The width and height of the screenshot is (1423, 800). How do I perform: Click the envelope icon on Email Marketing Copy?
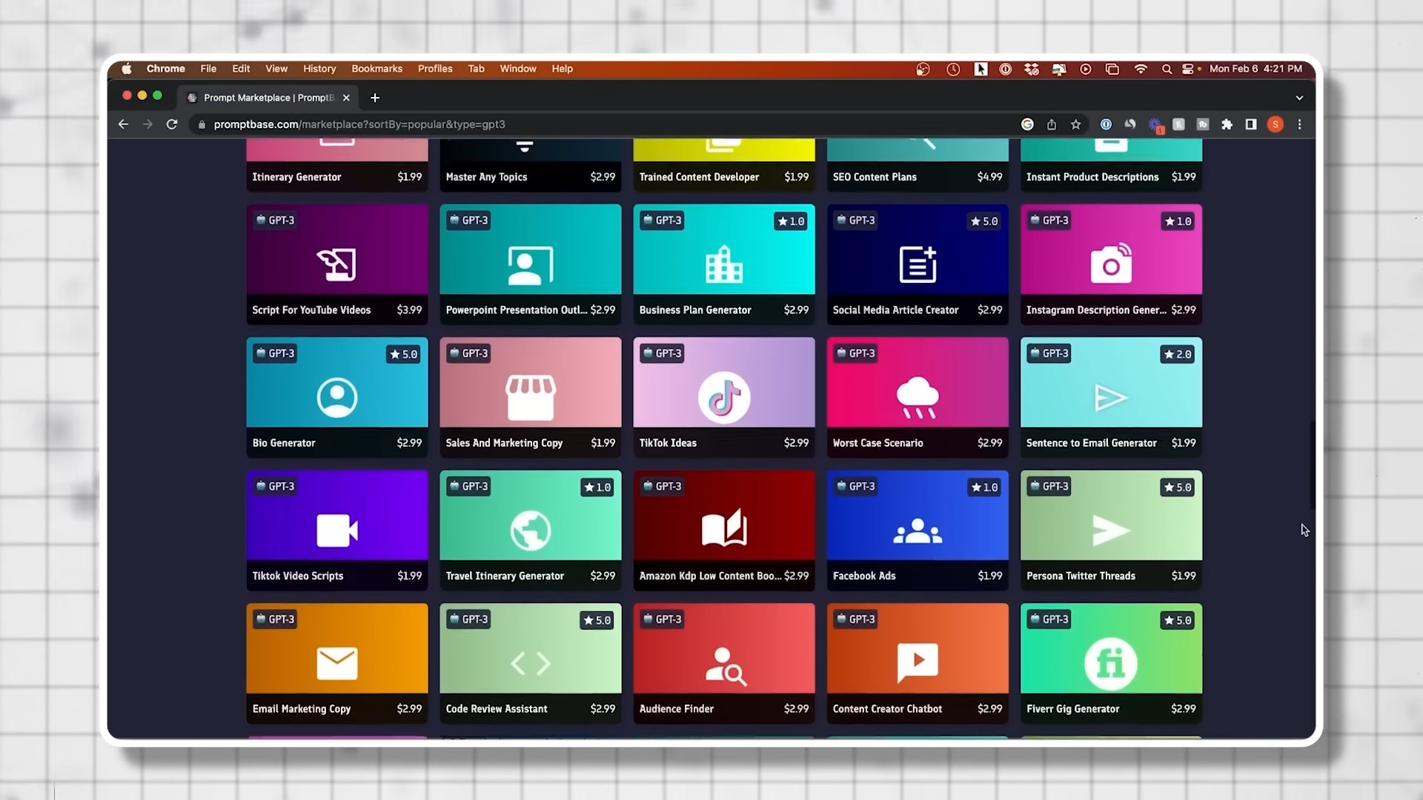[x=336, y=663]
